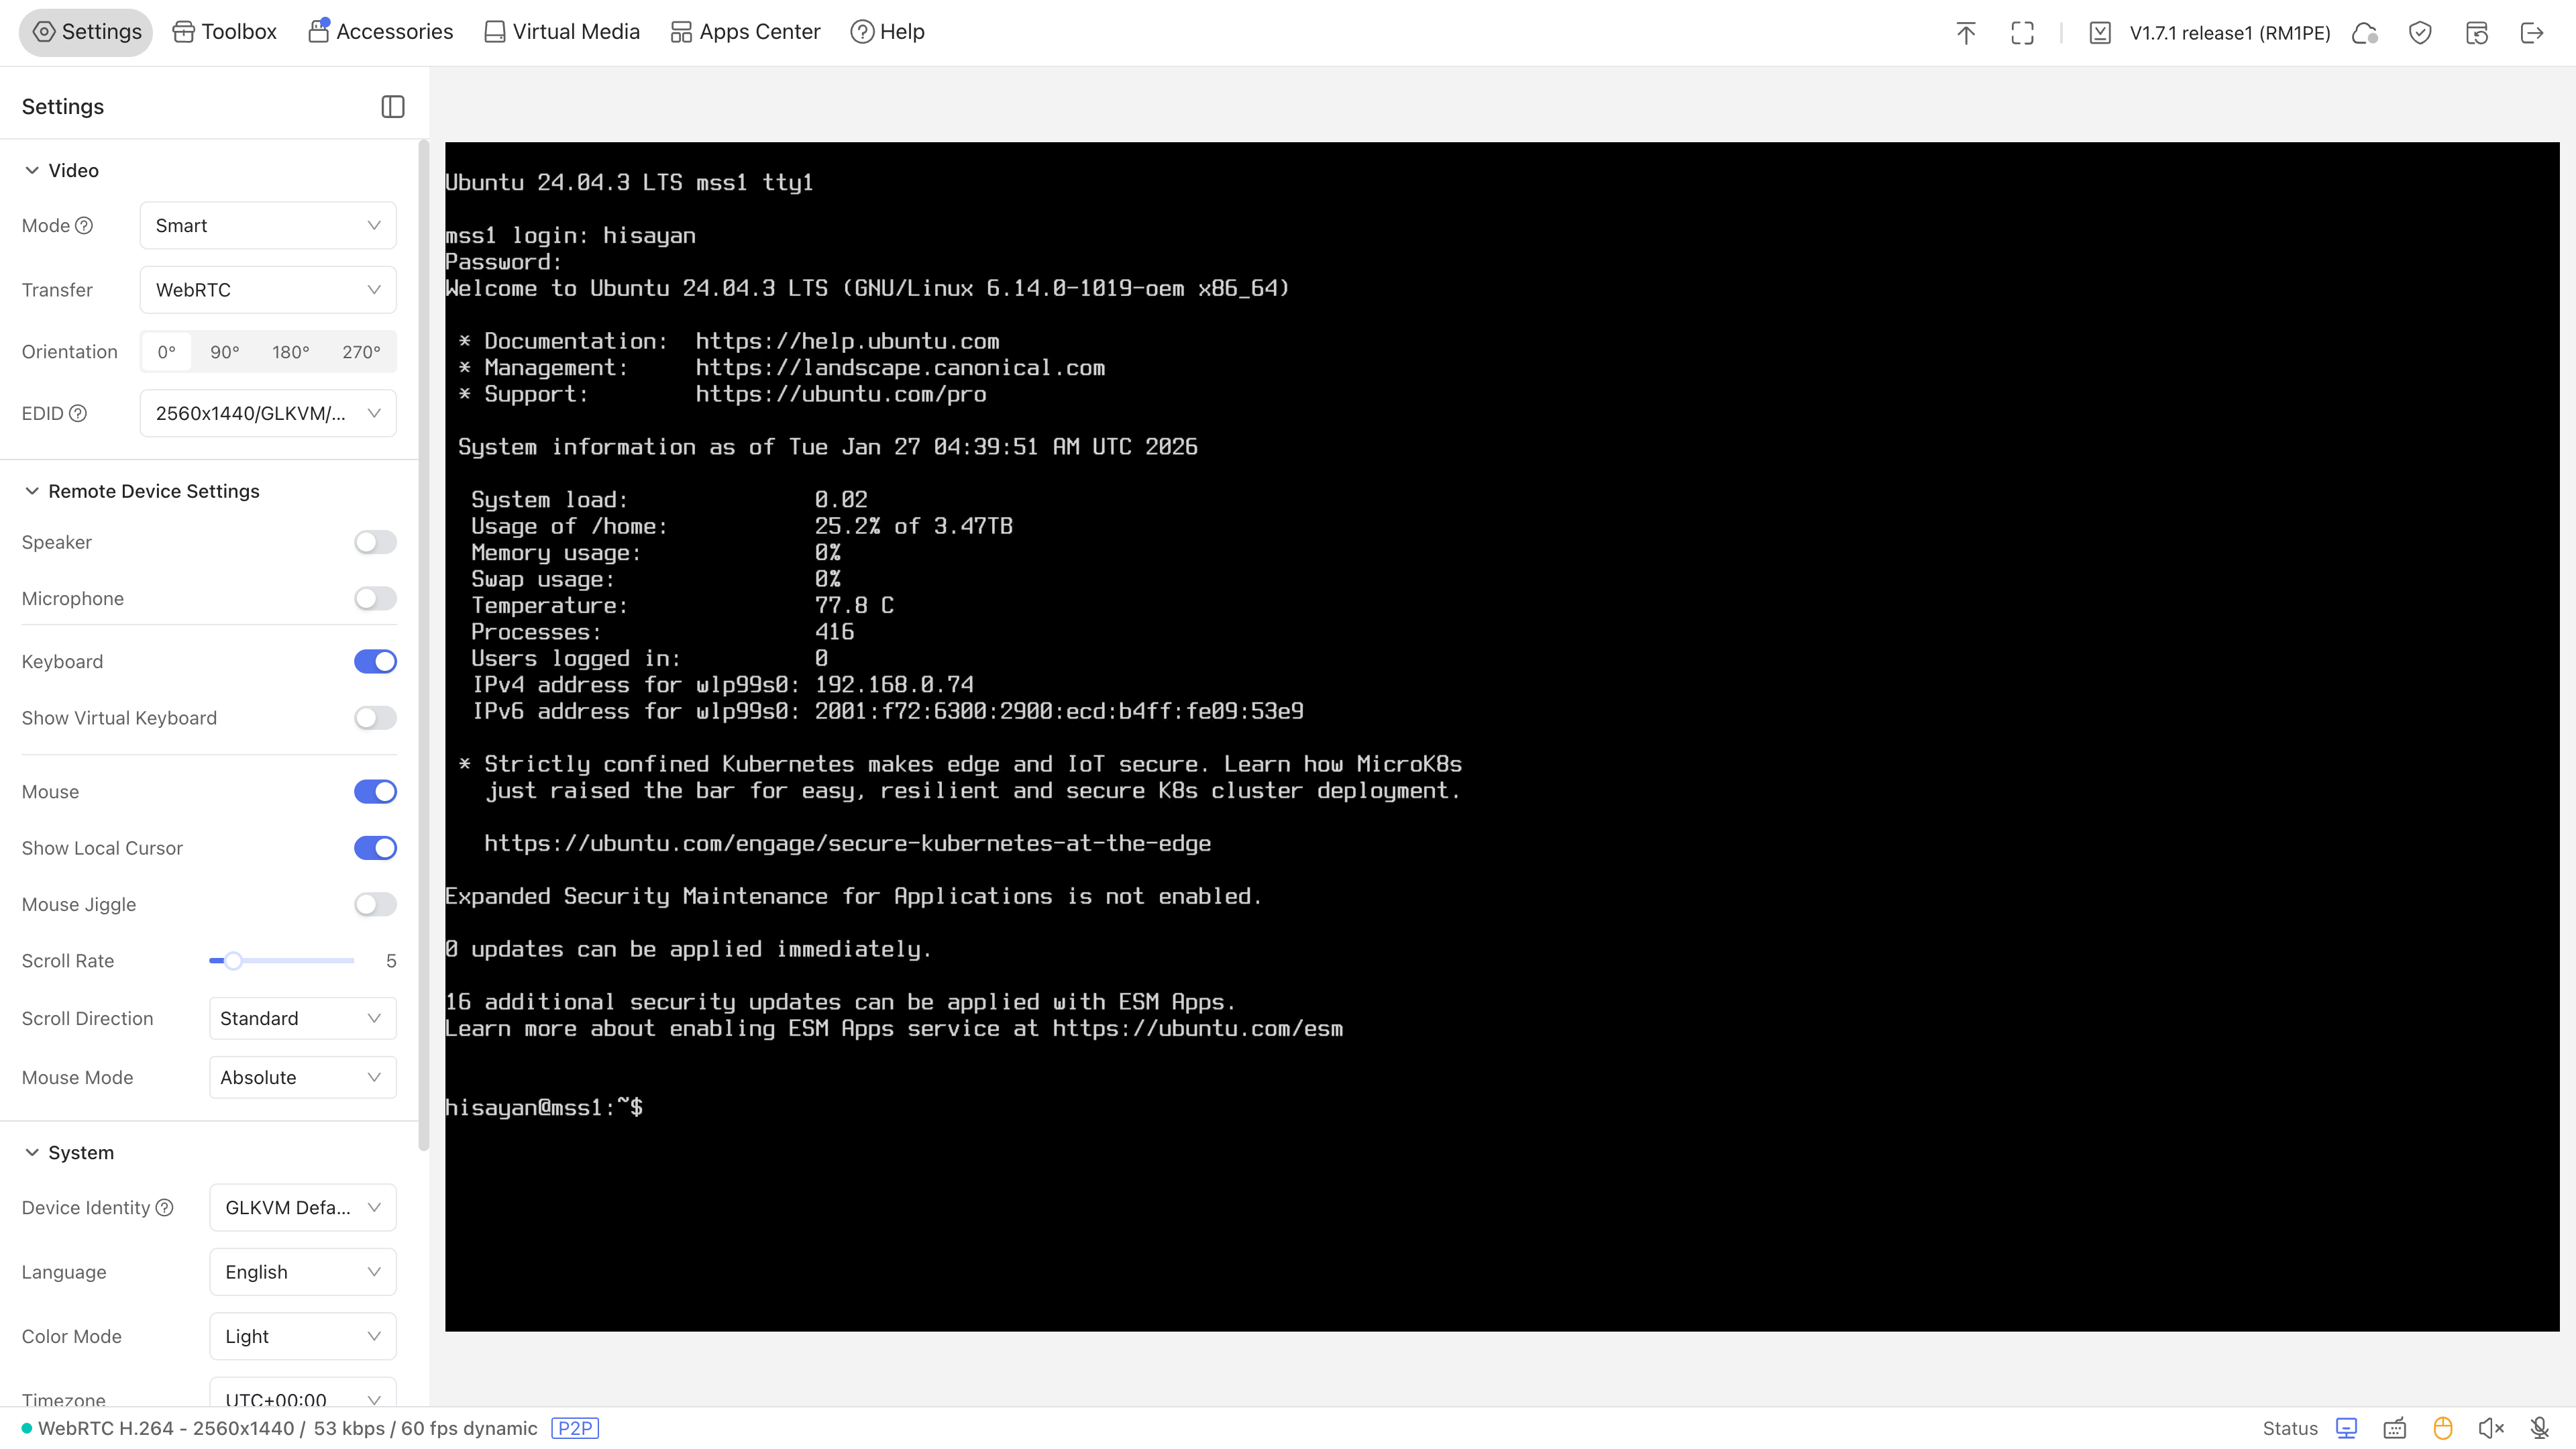Open the Mode dropdown set to Smart
This screenshot has height=1449, width=2576.
[x=267, y=226]
